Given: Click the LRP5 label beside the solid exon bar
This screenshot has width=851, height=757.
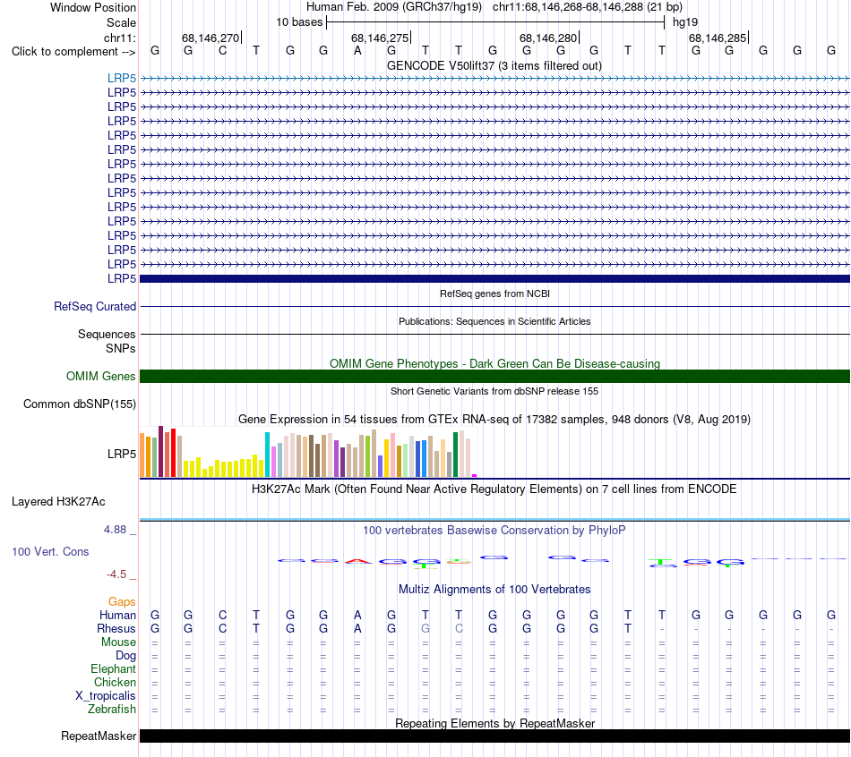Looking at the screenshot, I should click(122, 278).
